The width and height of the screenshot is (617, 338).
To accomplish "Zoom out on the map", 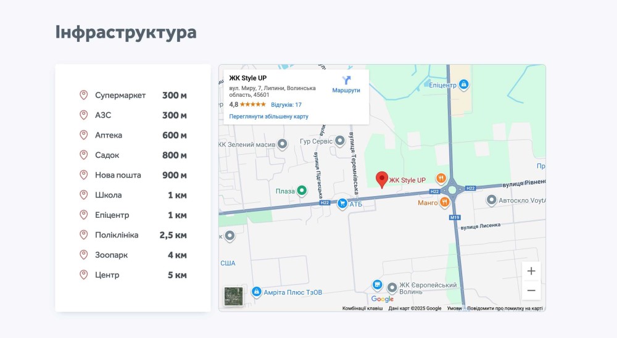I will pos(531,291).
